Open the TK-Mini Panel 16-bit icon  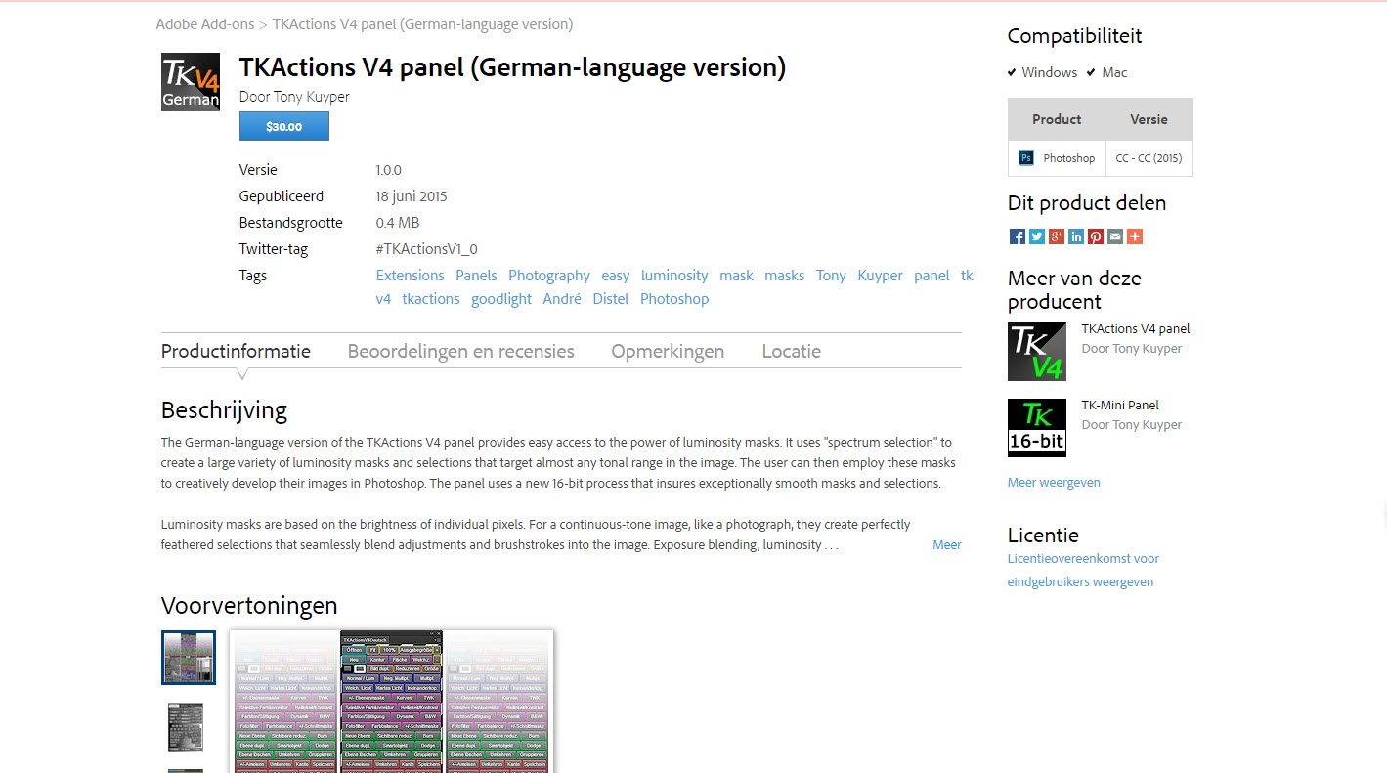[1036, 428]
